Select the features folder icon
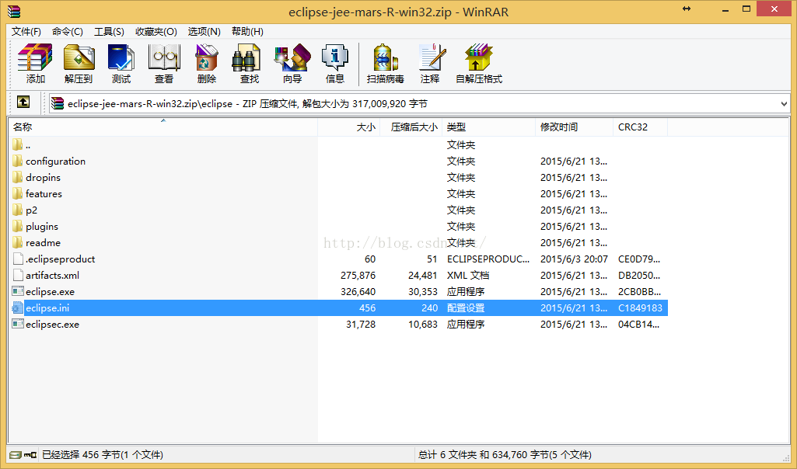This screenshot has height=469, width=797. pos(17,193)
